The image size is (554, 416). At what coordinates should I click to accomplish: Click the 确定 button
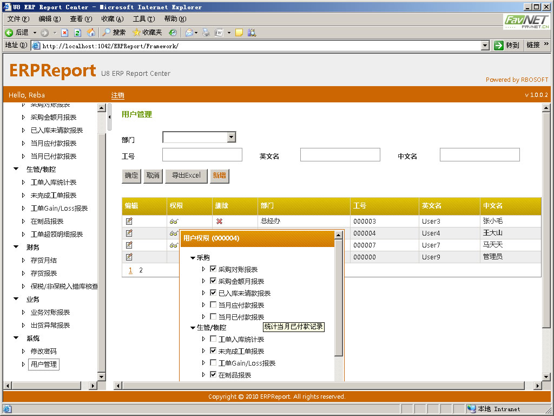point(131,176)
